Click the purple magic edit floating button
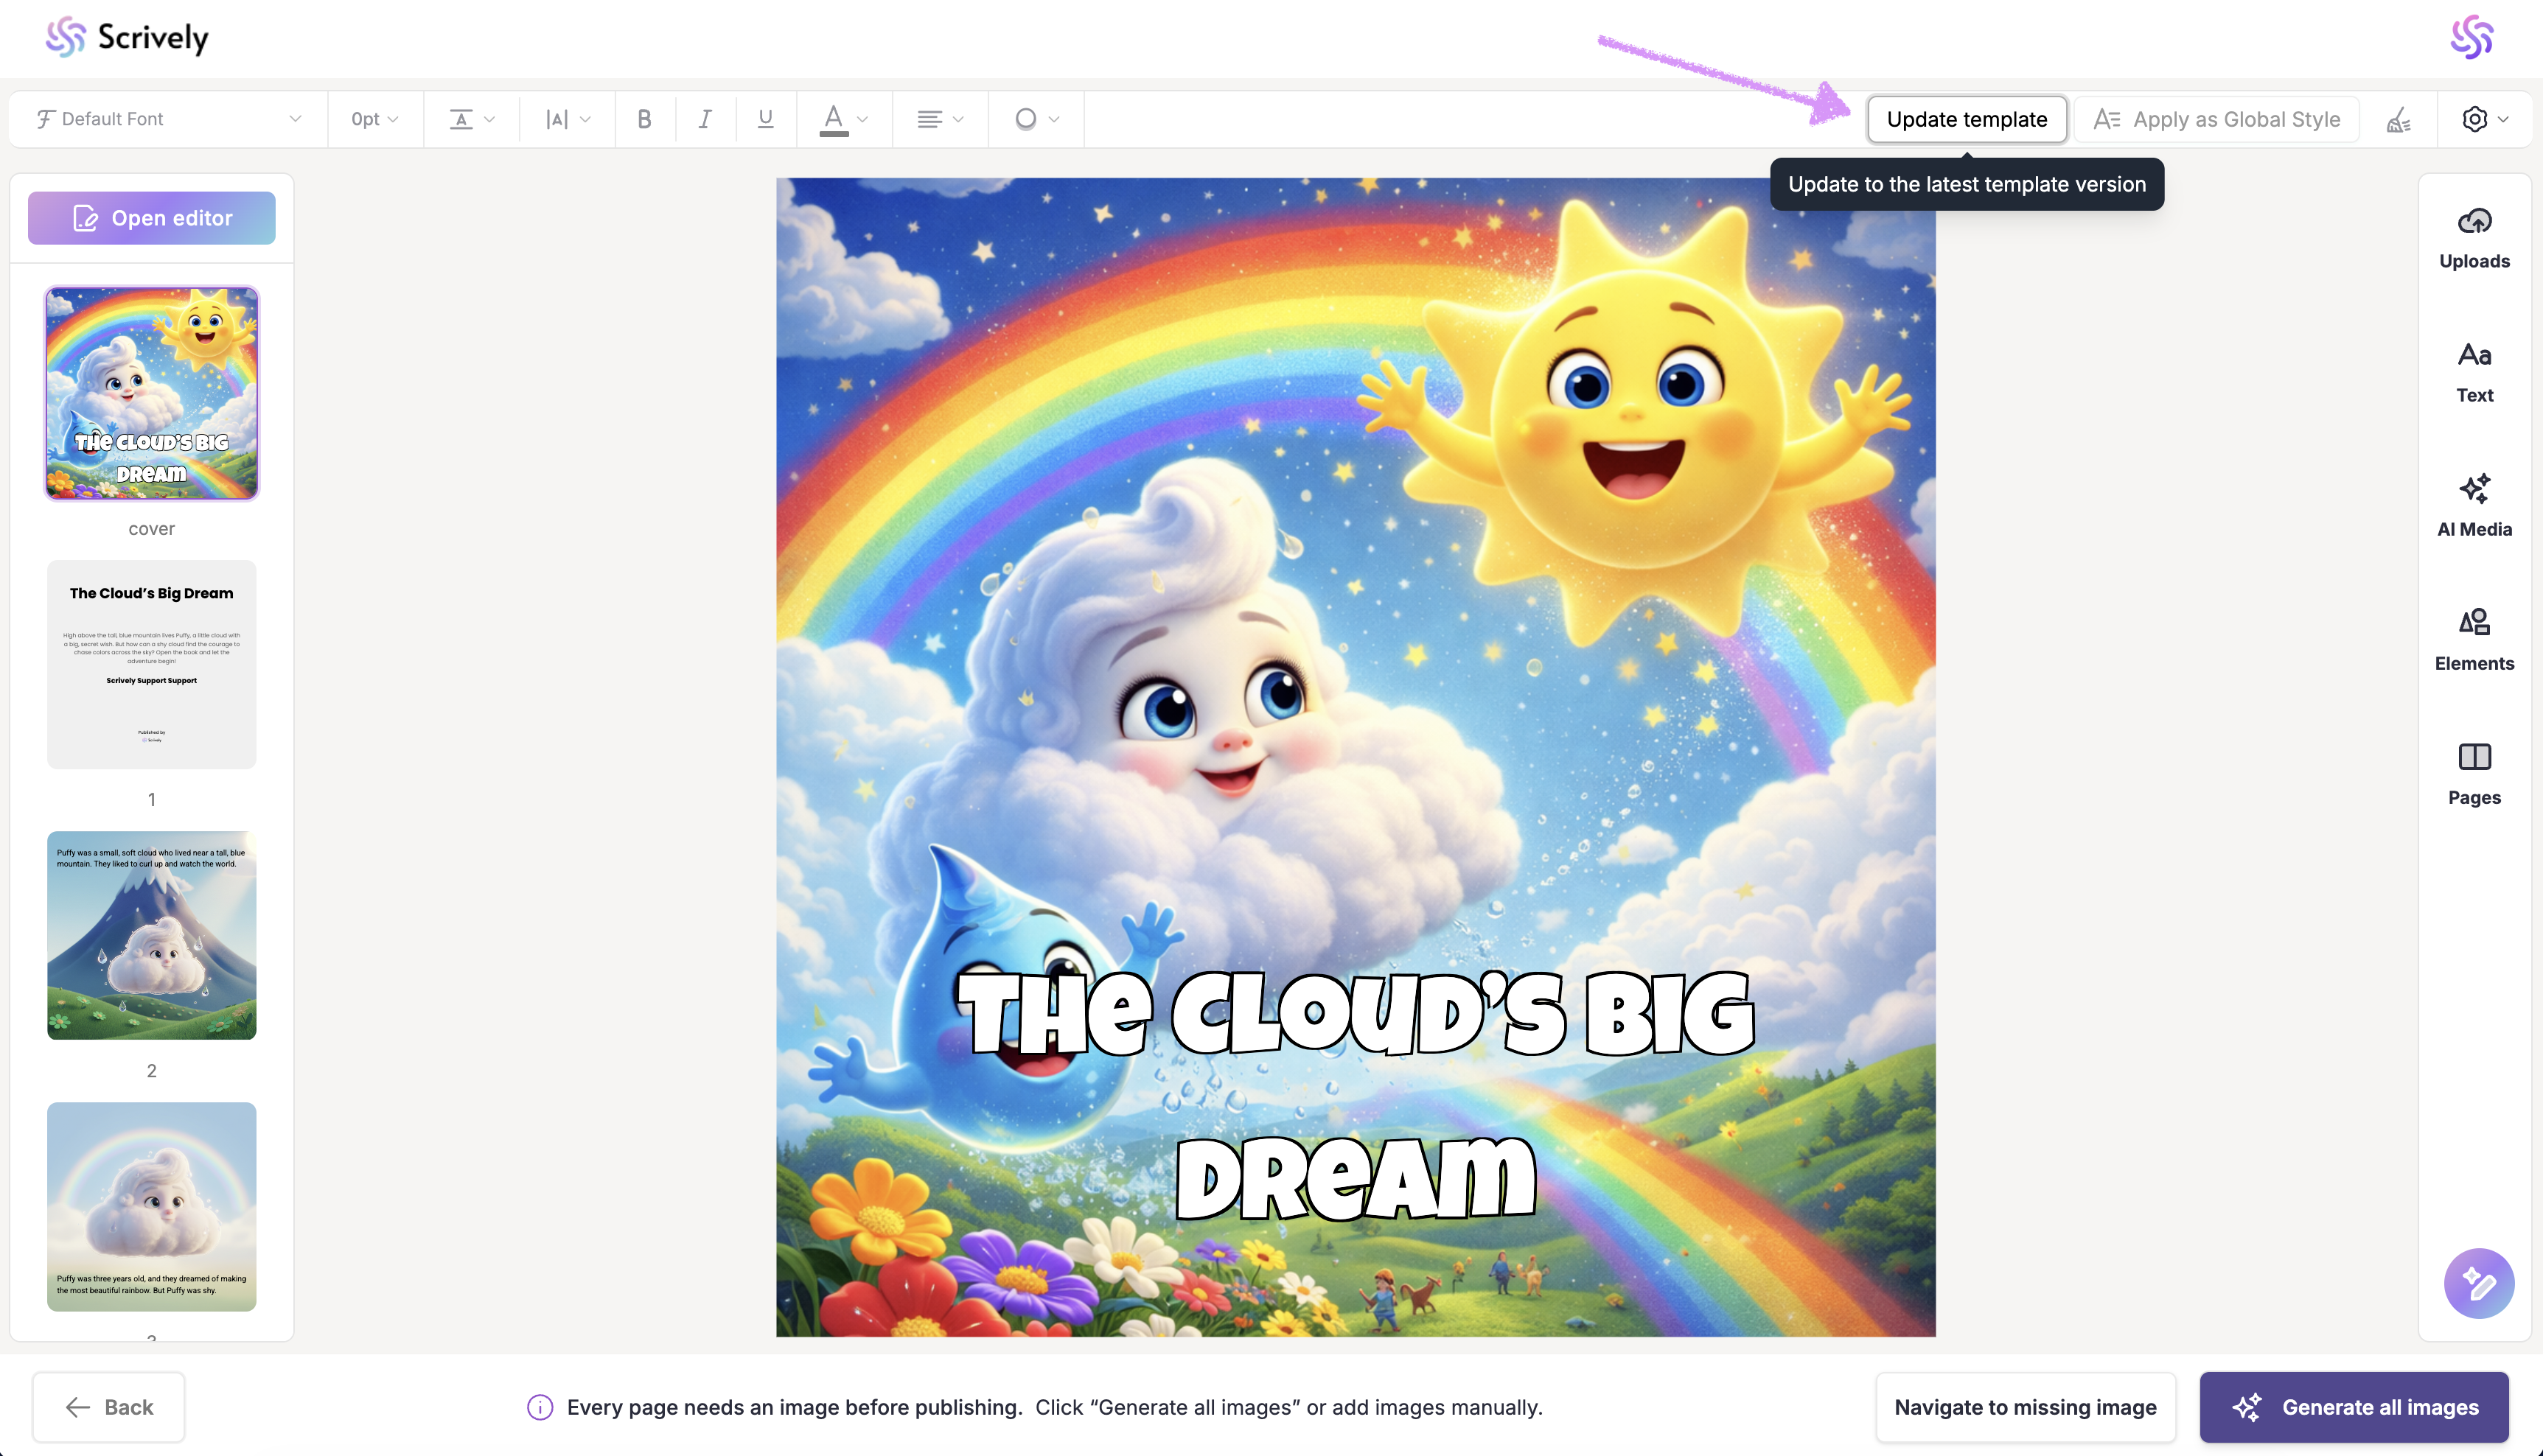2543x1456 pixels. (2478, 1283)
